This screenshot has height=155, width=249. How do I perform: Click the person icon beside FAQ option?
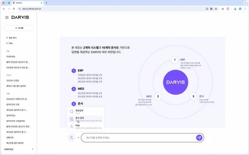72,127
